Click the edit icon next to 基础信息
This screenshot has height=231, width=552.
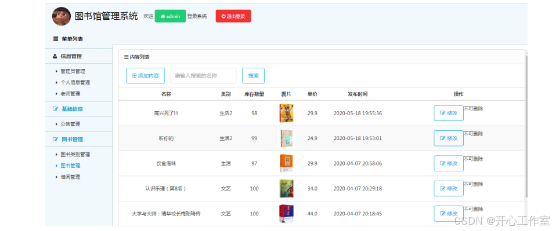pos(55,109)
